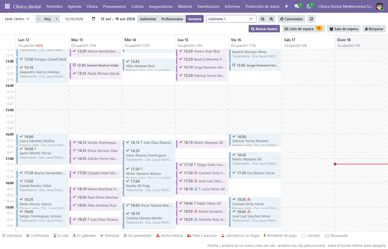The image size is (388, 249).
Task: Open the Sede Centro dropdown
Action: coord(17,19)
